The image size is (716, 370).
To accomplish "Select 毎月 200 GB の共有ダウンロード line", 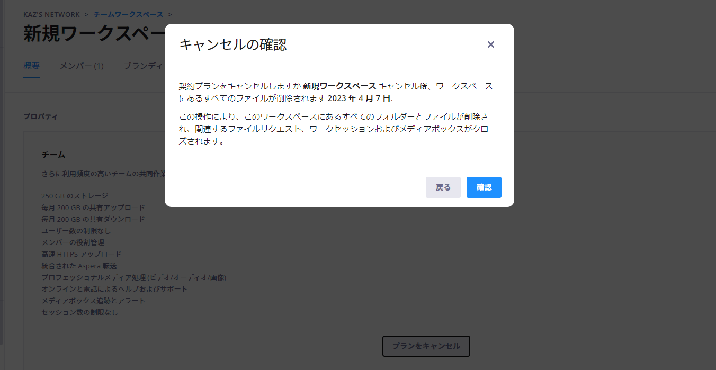I will (x=93, y=219).
